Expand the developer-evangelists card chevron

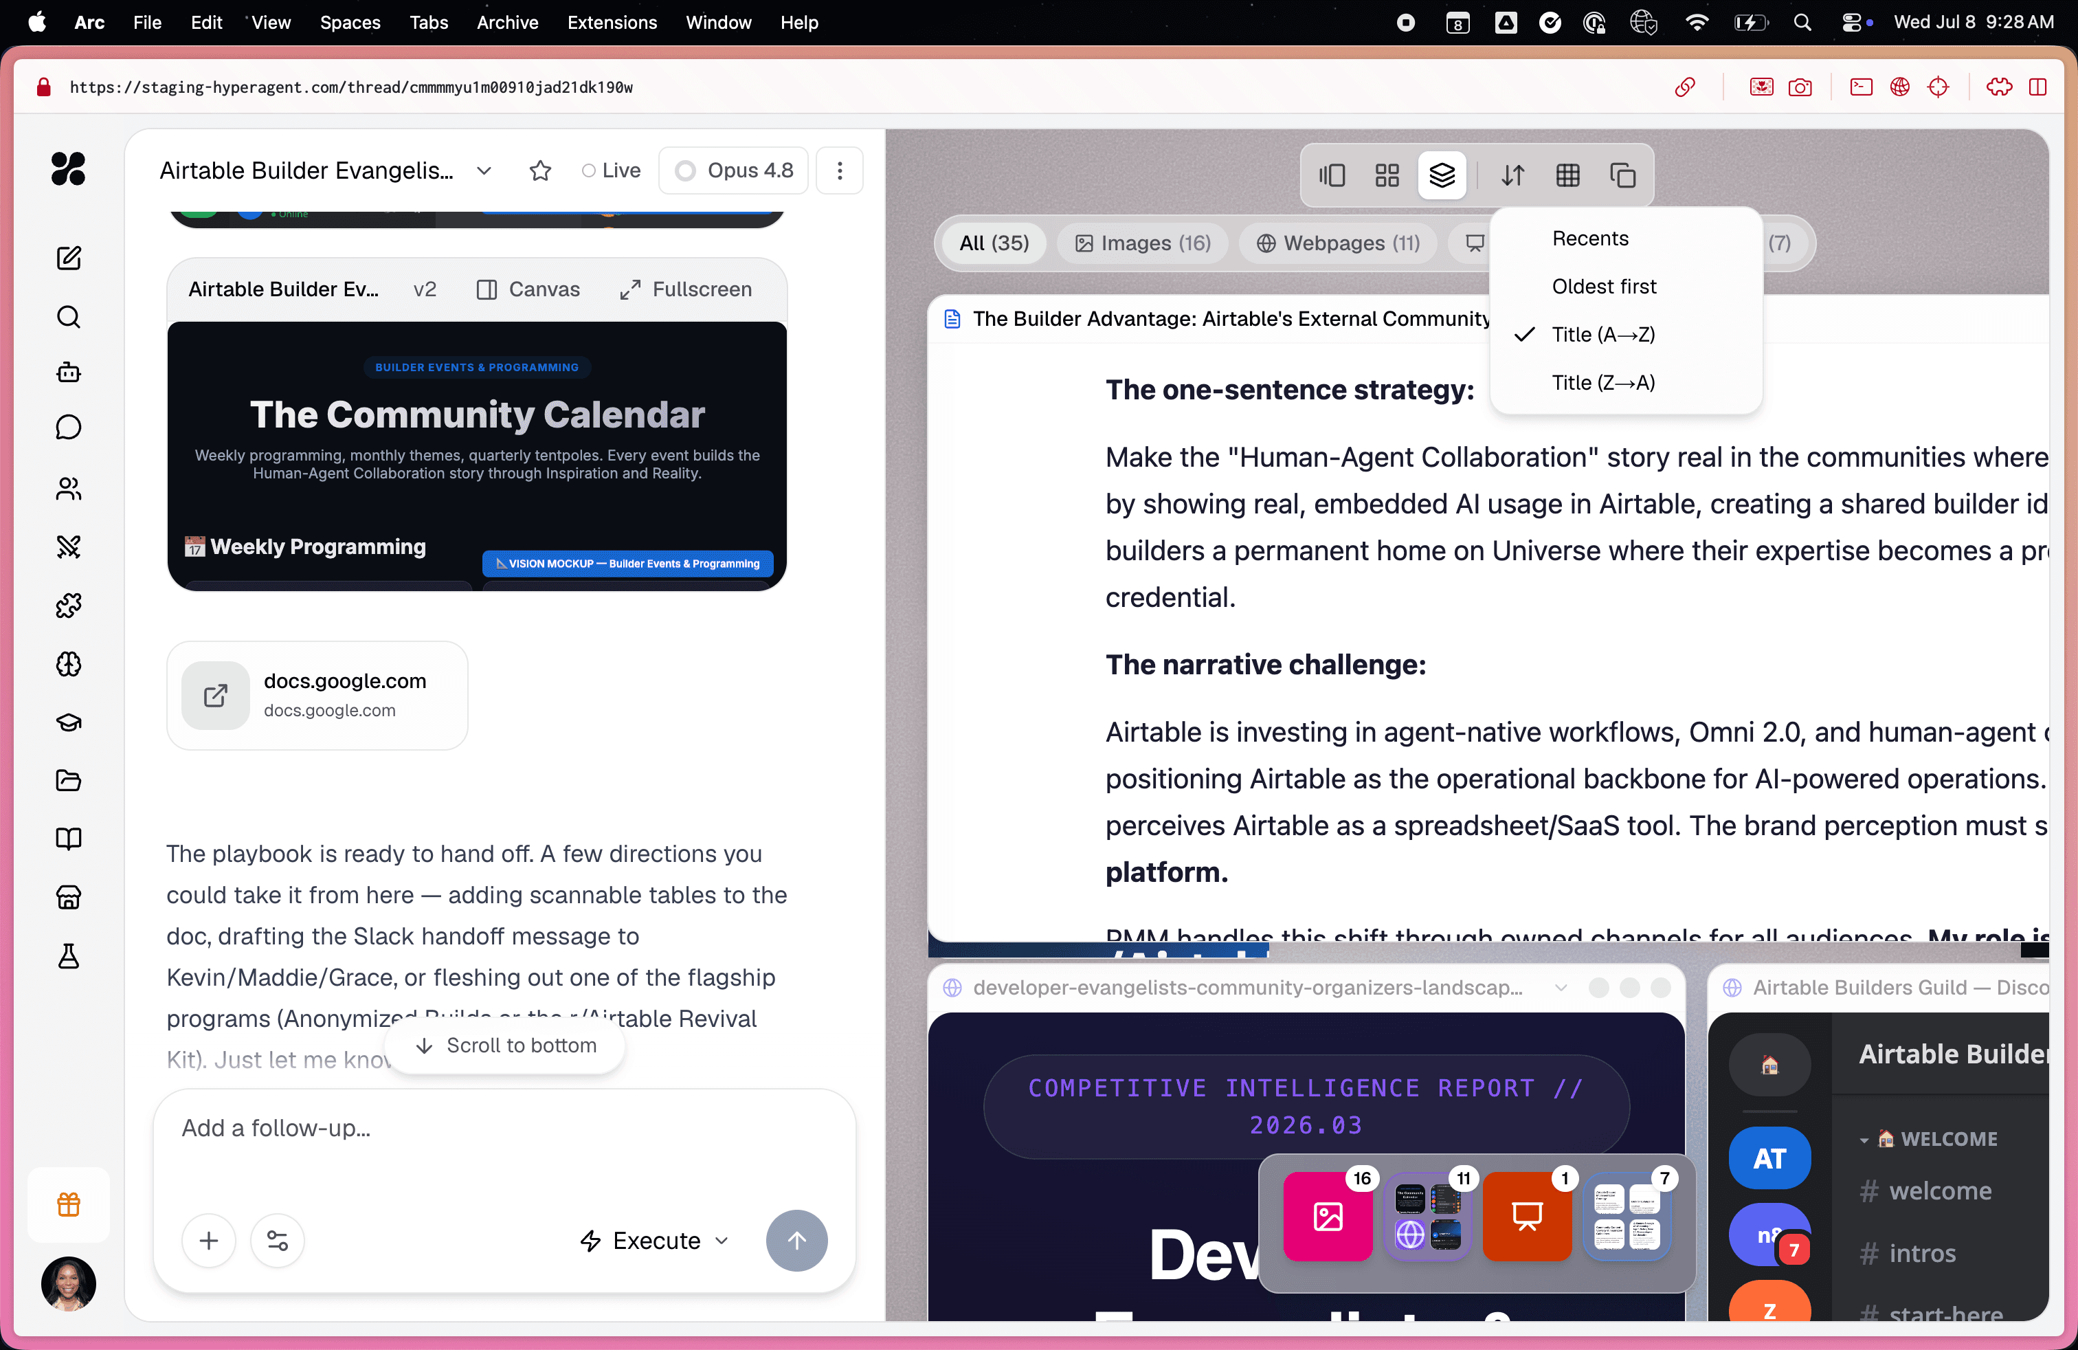[x=1561, y=987]
